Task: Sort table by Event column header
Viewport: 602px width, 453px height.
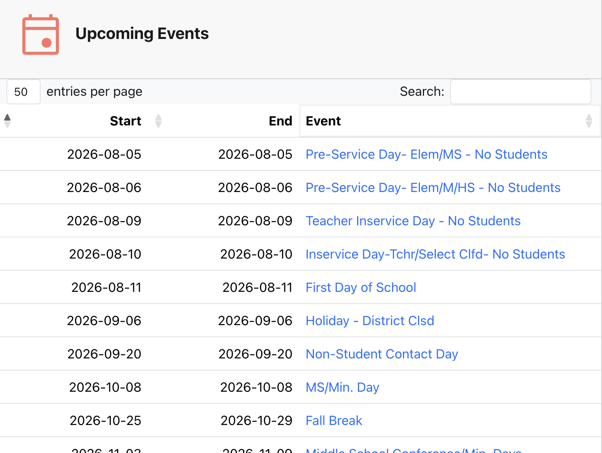Action: pyautogui.click(x=323, y=121)
